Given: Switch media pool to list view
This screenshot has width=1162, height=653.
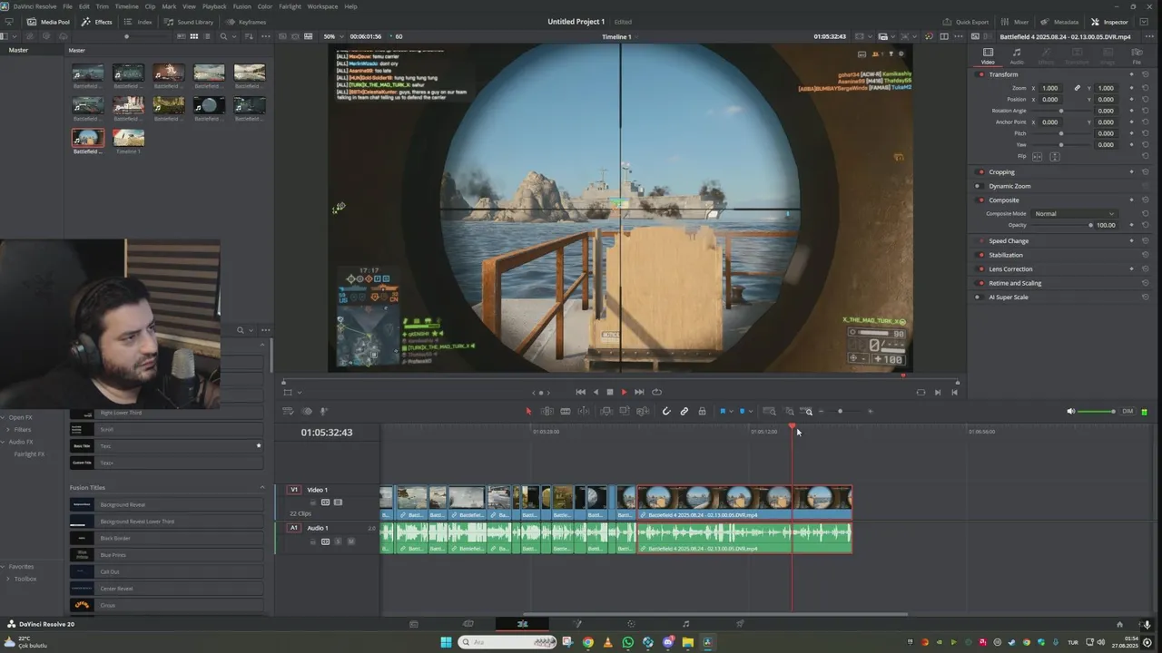Looking at the screenshot, I should pos(207,36).
